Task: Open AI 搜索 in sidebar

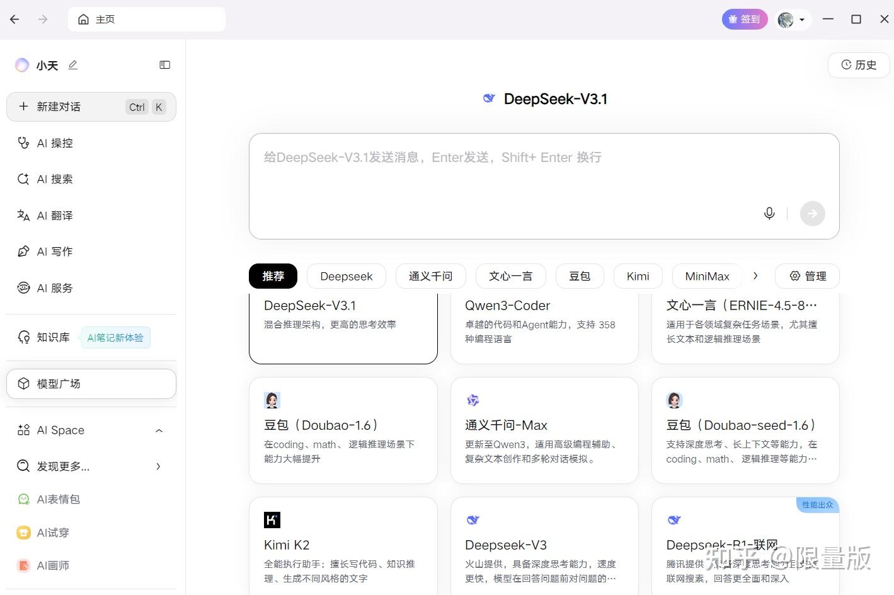Action: point(91,179)
